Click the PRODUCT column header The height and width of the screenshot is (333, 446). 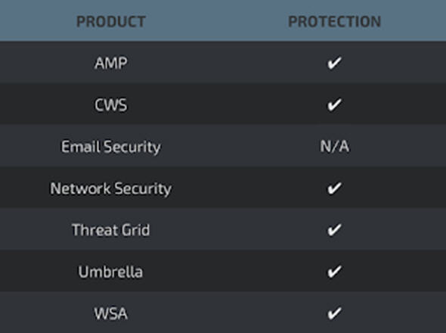coord(111,21)
